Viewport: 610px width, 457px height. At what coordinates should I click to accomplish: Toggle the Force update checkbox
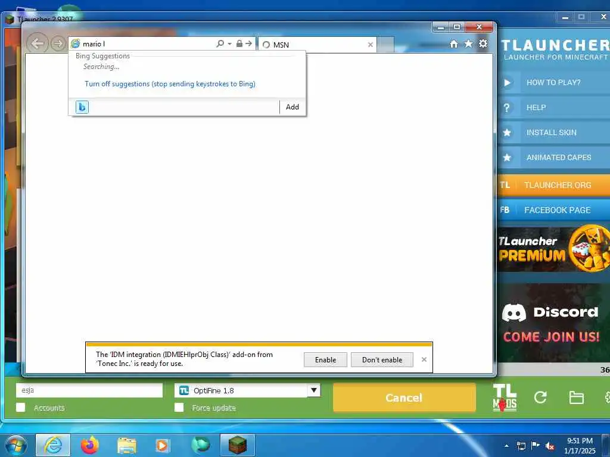[x=179, y=407]
